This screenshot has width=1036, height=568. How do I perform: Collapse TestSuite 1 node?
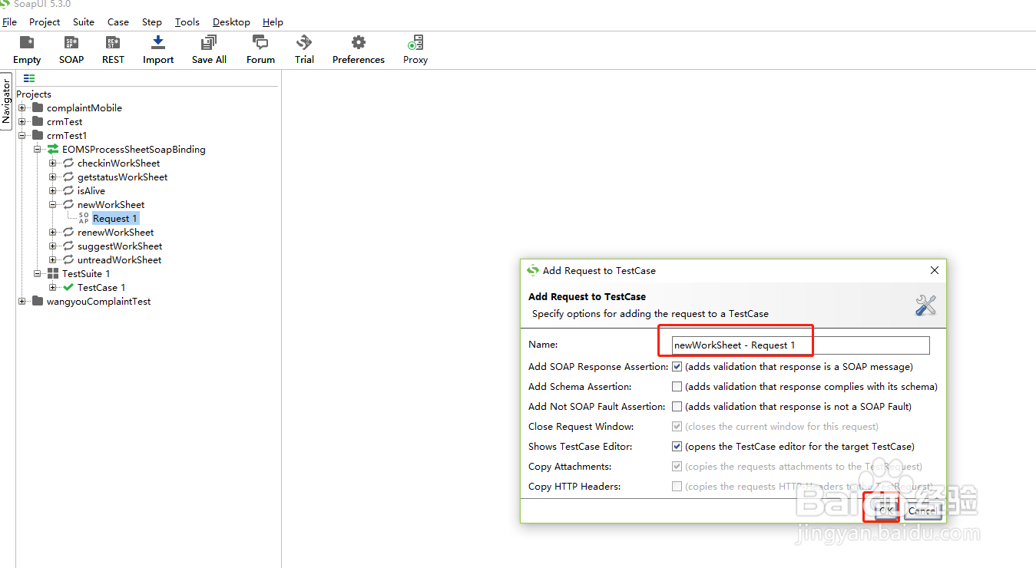click(x=38, y=273)
